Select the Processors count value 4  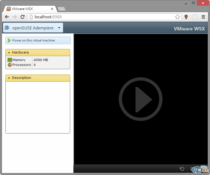35,65
